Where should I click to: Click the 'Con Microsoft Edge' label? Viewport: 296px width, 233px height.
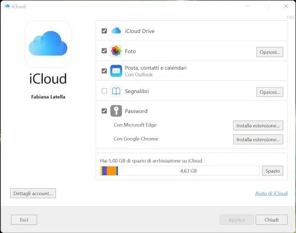coord(135,125)
